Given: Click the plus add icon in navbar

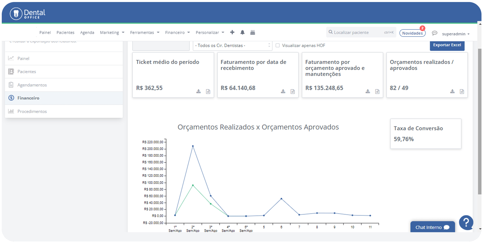Looking at the screenshot, I should 232,32.
